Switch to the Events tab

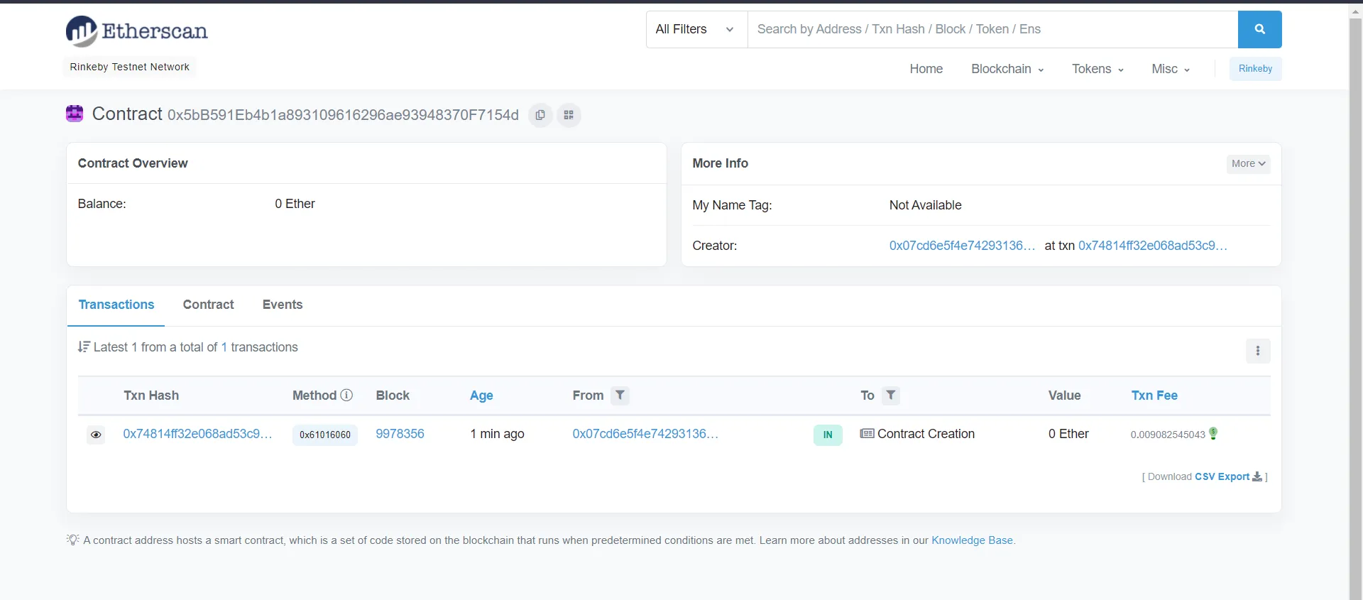pos(283,305)
